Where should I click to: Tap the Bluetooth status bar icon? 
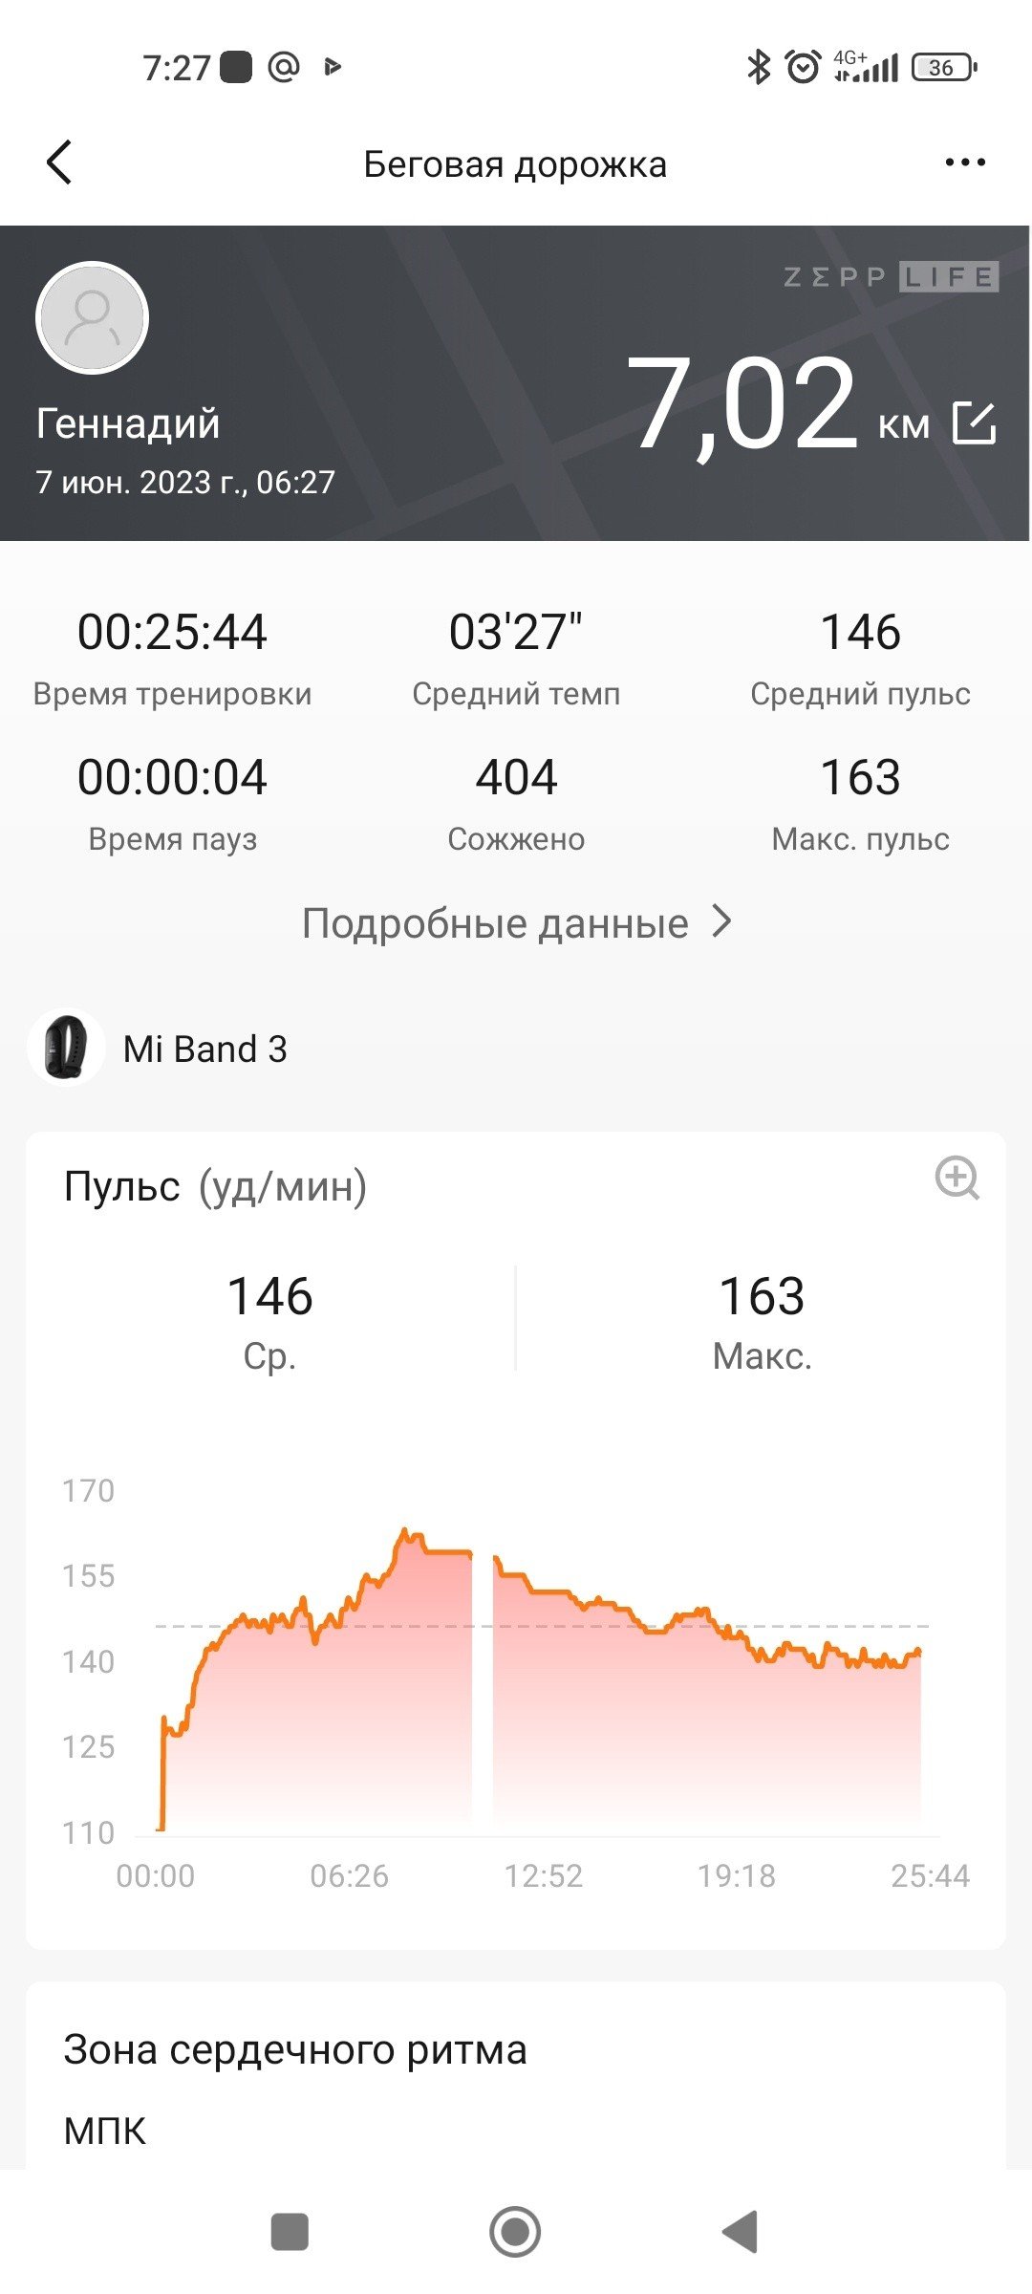[x=759, y=67]
